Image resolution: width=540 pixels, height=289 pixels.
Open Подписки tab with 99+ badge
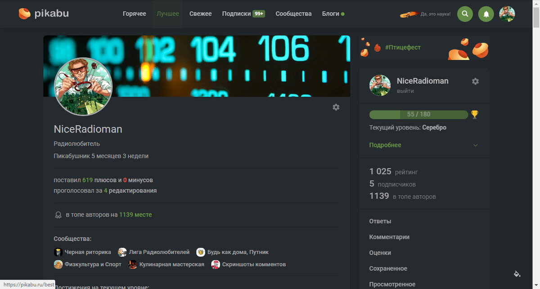[x=243, y=14]
